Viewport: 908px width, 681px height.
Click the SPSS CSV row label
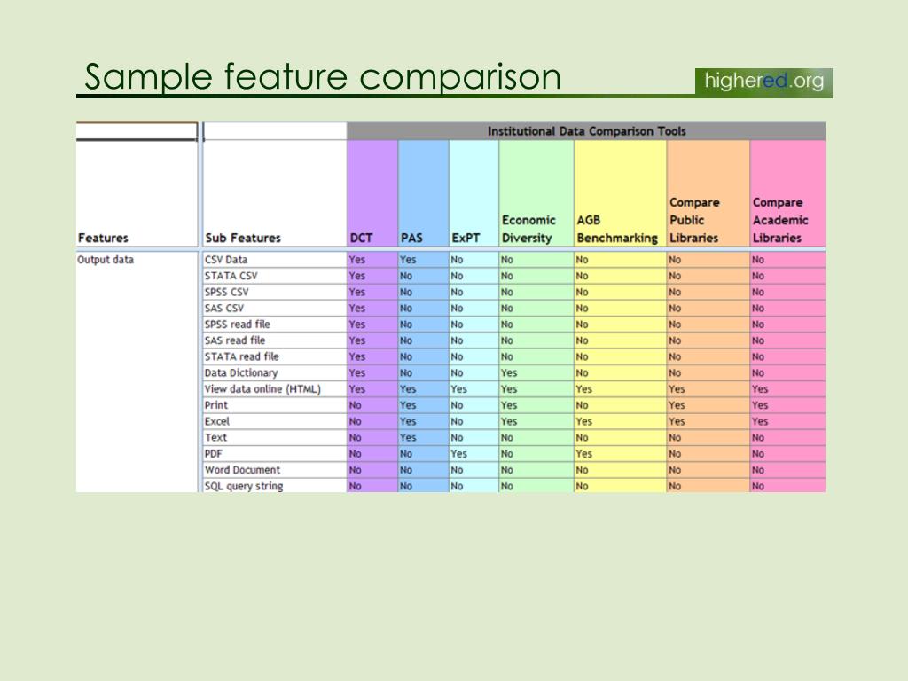[x=226, y=292]
